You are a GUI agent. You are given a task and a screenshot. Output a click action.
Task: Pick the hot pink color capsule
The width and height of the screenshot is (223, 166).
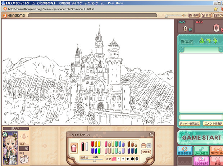(106, 144)
